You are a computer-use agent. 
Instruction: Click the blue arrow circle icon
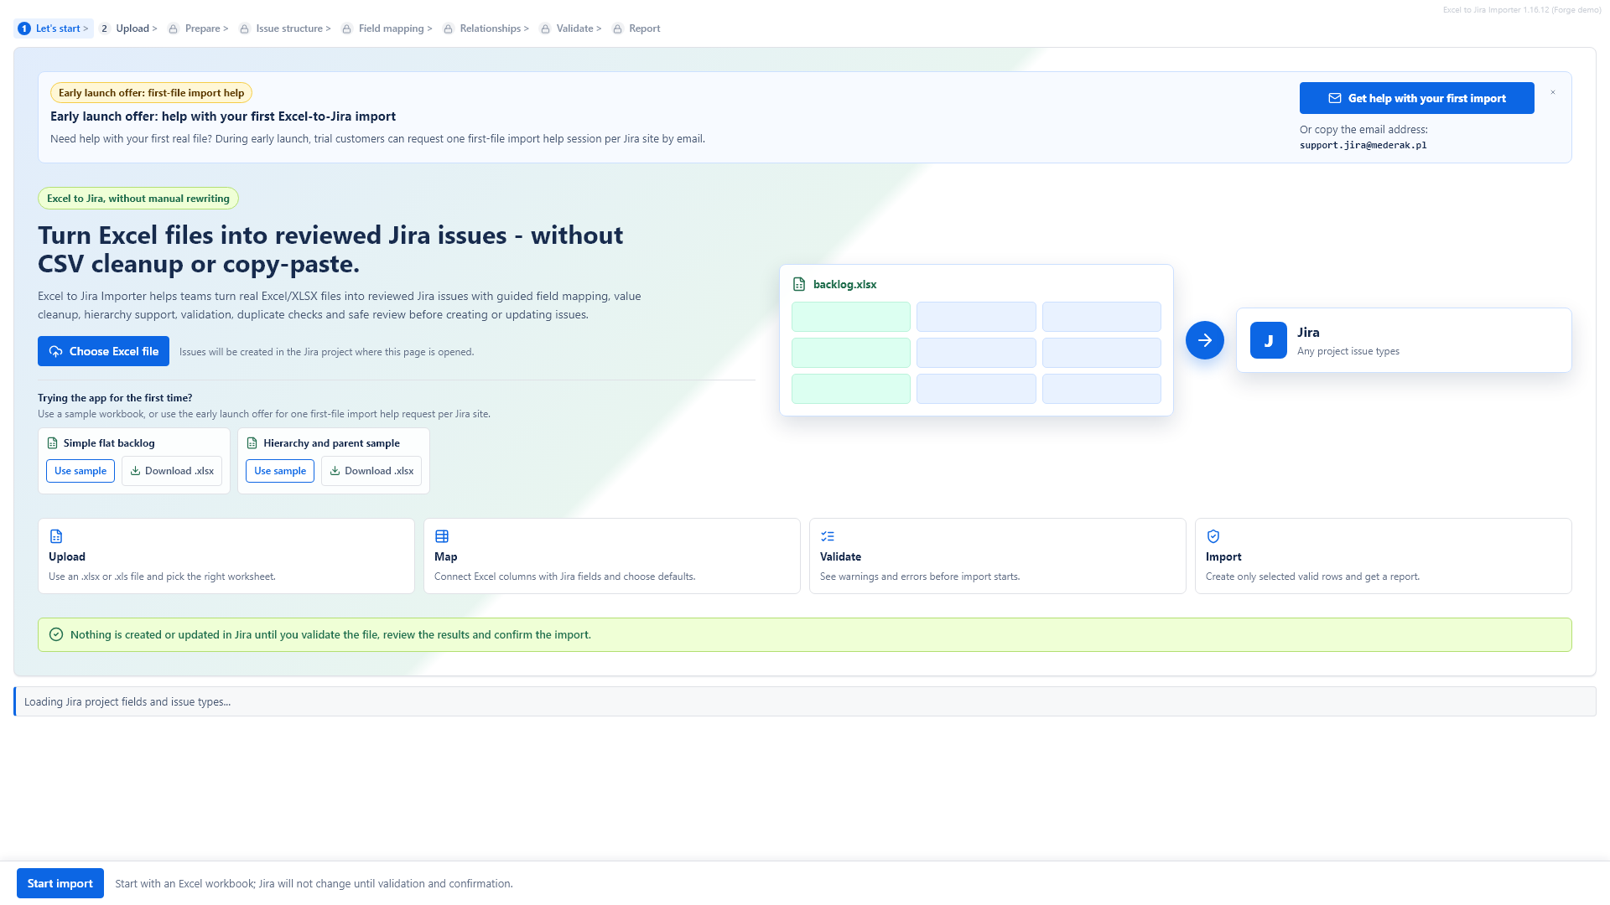coord(1205,340)
